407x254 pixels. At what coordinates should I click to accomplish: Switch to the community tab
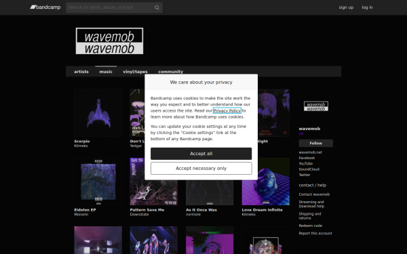coord(170,72)
